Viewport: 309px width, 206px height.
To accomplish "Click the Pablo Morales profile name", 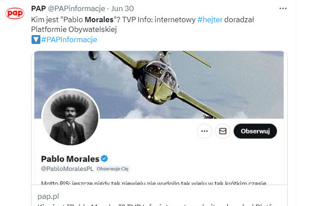I will (70, 159).
